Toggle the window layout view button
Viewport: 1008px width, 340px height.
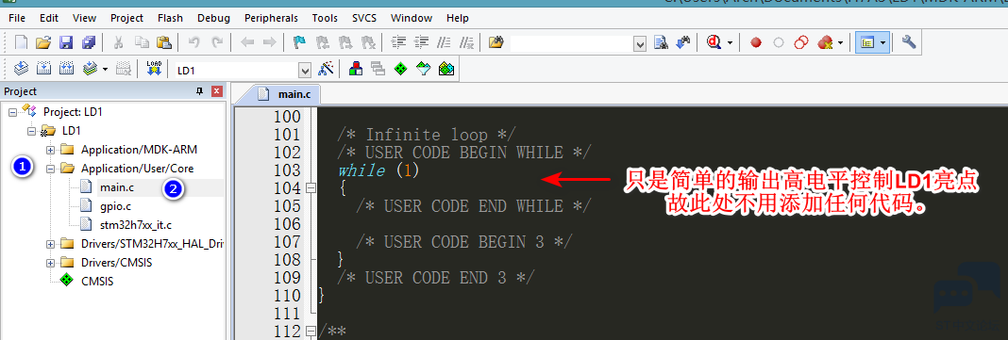pyautogui.click(x=868, y=43)
